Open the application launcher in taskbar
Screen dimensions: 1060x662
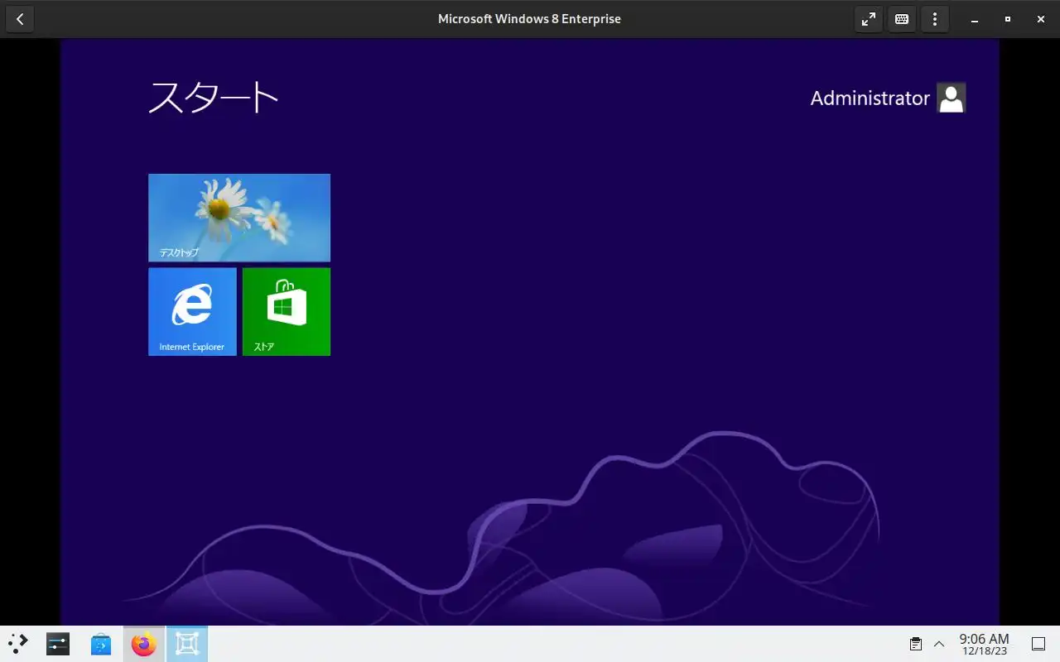[x=18, y=644]
